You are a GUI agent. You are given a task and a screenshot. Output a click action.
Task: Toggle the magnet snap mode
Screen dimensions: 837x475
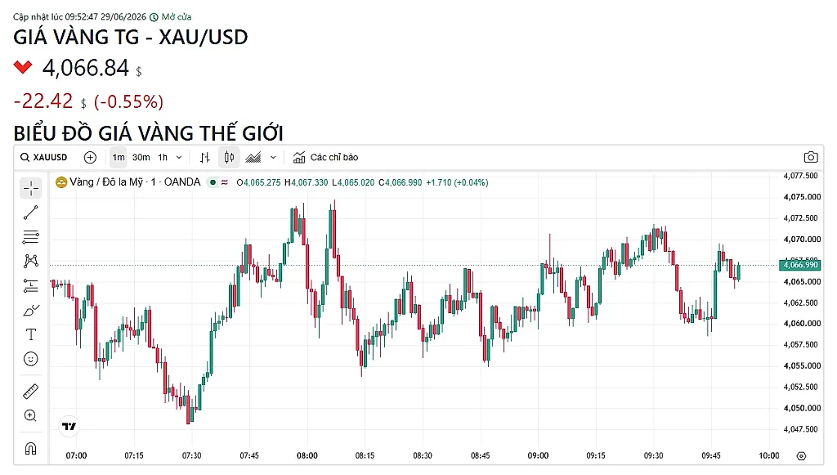[x=31, y=448]
